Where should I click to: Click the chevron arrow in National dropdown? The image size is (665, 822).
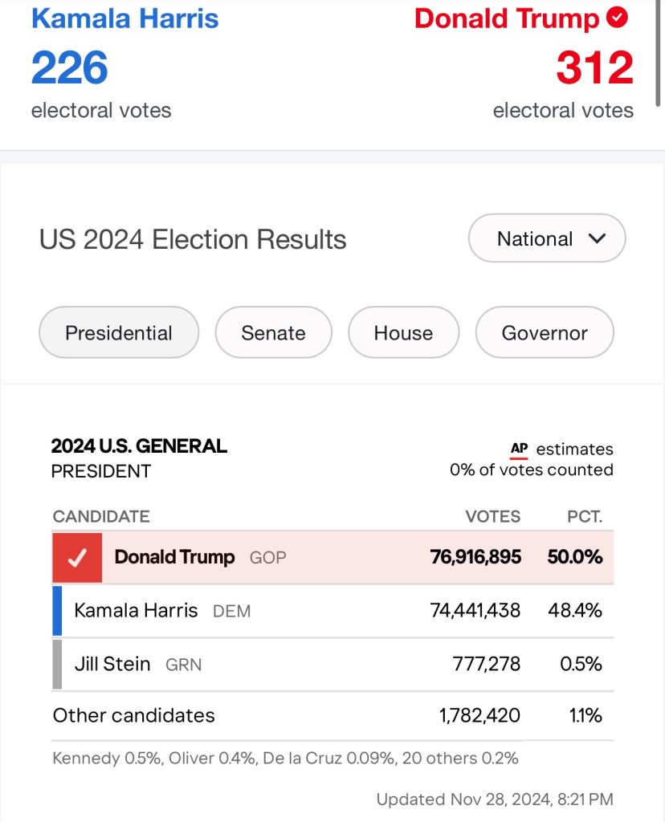tap(596, 238)
